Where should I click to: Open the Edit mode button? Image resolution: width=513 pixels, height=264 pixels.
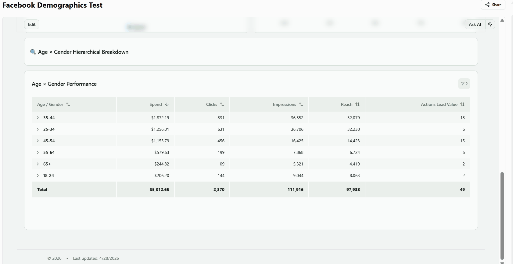[32, 24]
